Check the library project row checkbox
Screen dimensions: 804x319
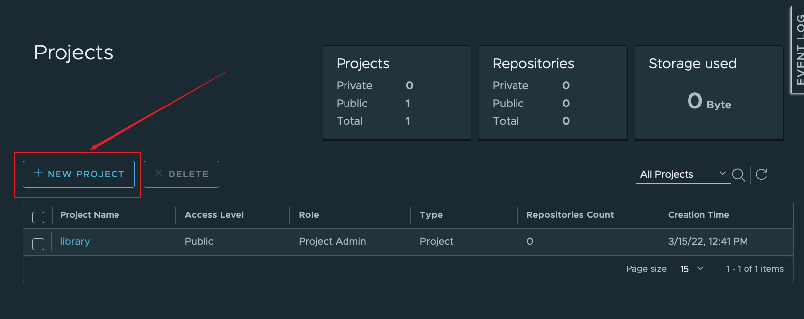click(38, 244)
